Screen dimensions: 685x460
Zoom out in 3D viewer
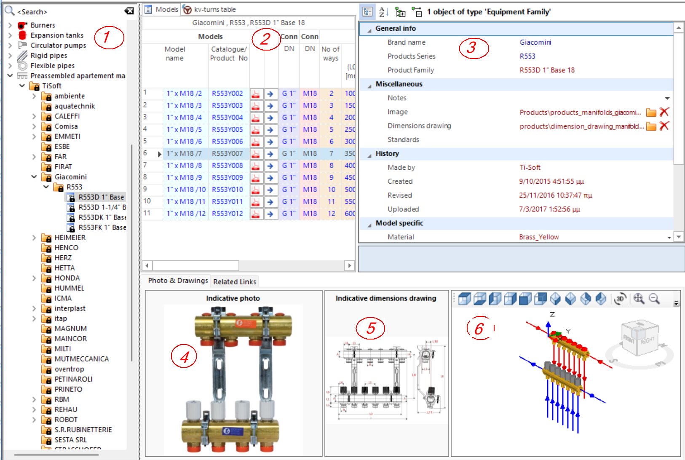(x=654, y=299)
